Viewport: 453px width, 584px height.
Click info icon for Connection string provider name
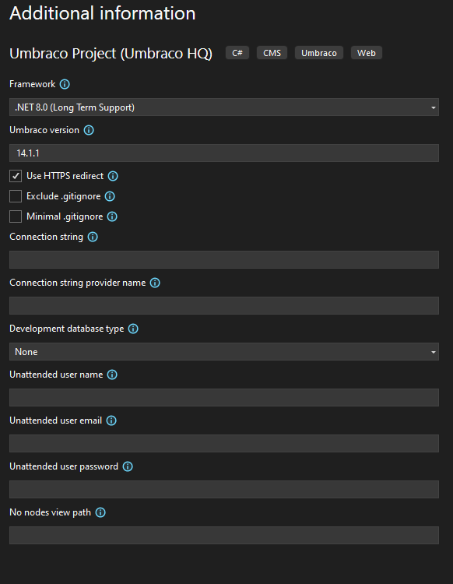click(155, 283)
